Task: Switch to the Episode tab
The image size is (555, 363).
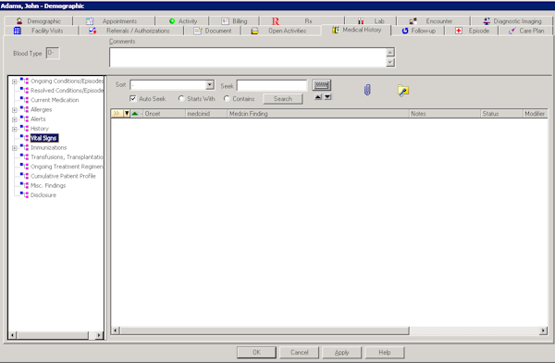Action: coord(472,31)
